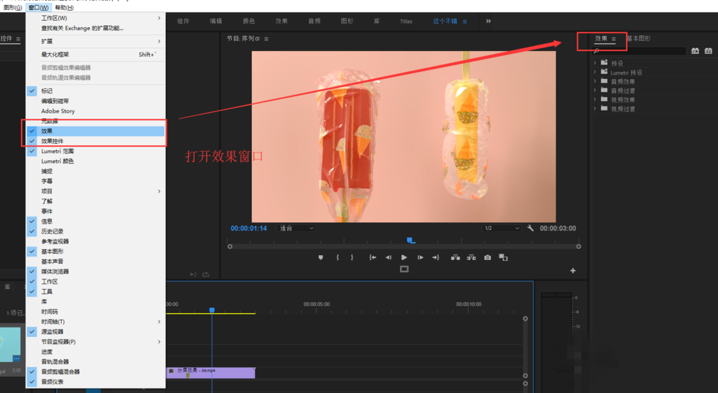This screenshot has width=718, height=393.
Task: Switch to the 基本图形 panel tab
Action: pos(639,39)
